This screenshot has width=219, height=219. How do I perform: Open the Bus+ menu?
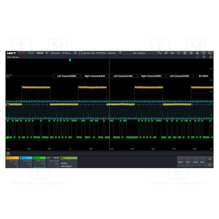(202, 162)
